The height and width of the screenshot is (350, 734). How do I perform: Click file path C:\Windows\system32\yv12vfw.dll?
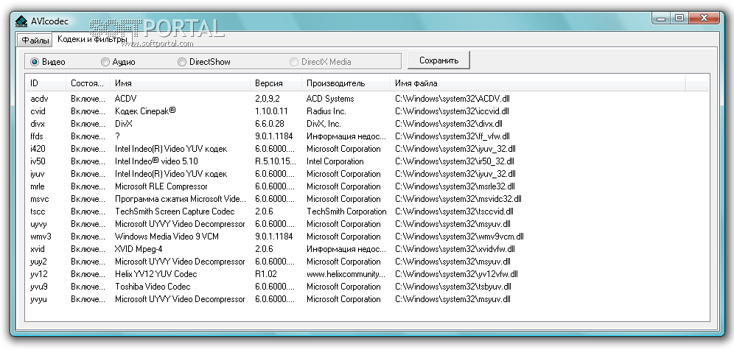point(456,274)
